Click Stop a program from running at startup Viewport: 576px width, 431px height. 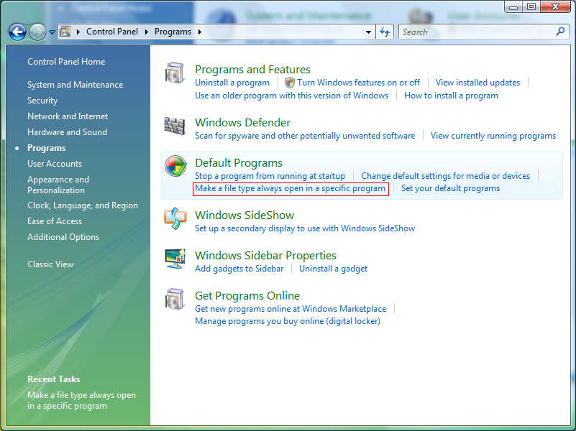tap(270, 176)
